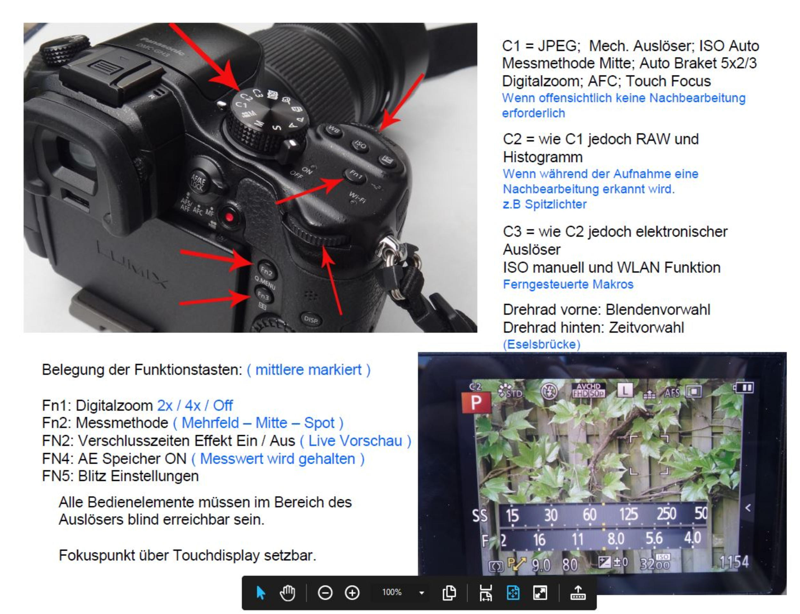The height and width of the screenshot is (614, 800).
Task: Dock the floating toolbar with upload icon
Action: [x=578, y=593]
